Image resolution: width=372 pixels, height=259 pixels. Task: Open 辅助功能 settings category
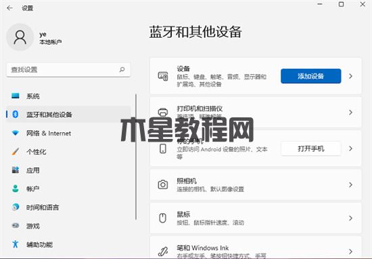68,244
